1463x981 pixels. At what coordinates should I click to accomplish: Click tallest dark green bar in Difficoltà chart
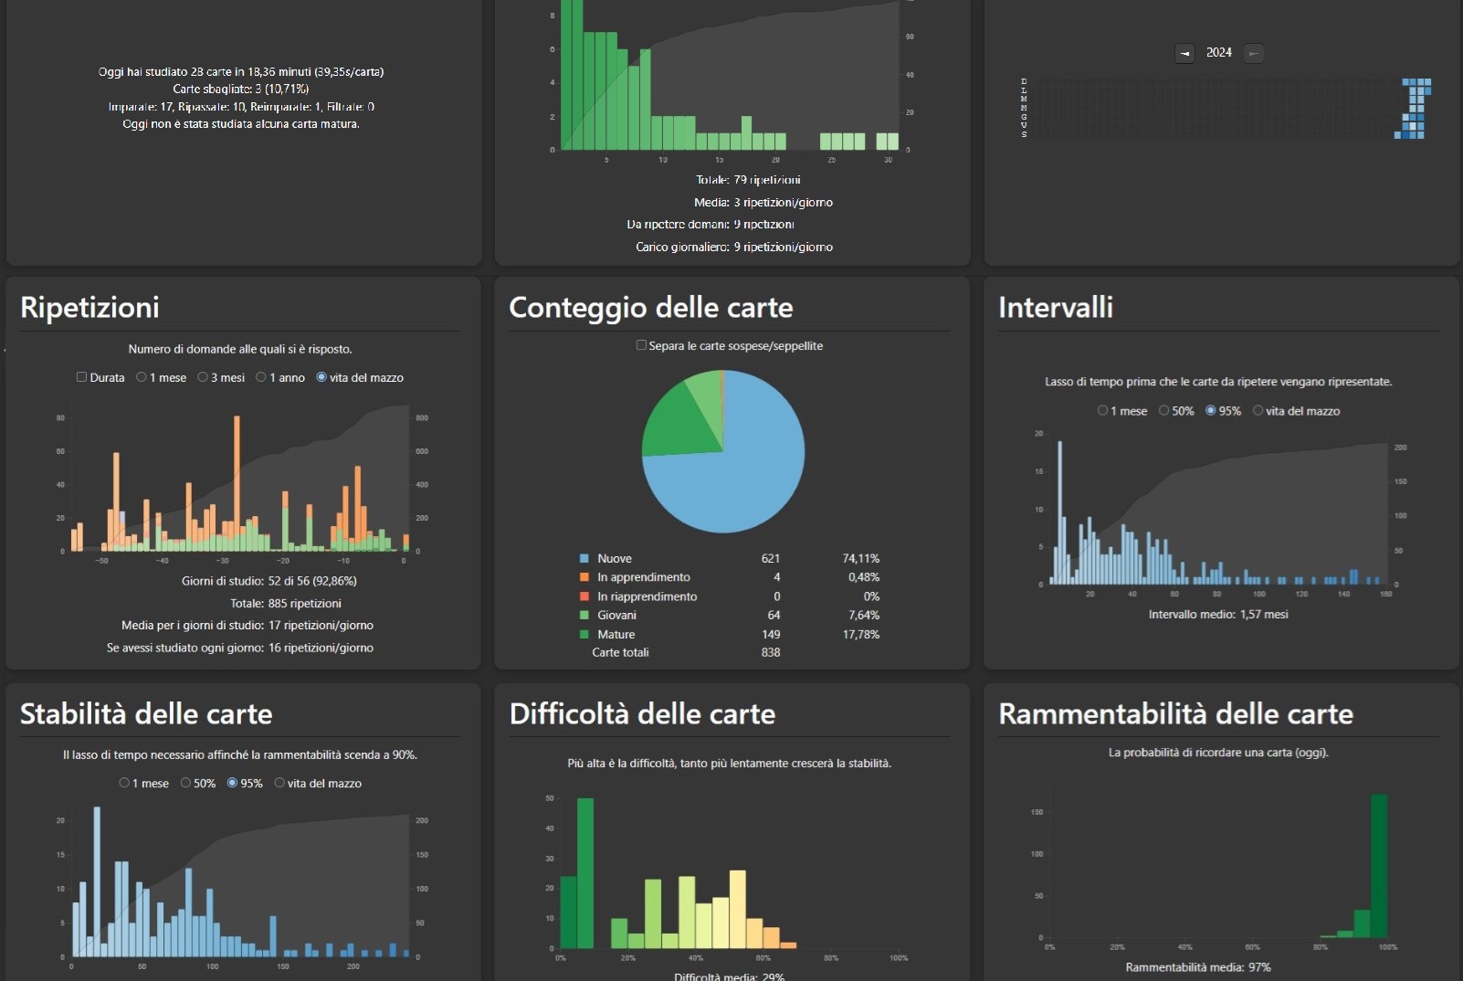[x=585, y=873]
